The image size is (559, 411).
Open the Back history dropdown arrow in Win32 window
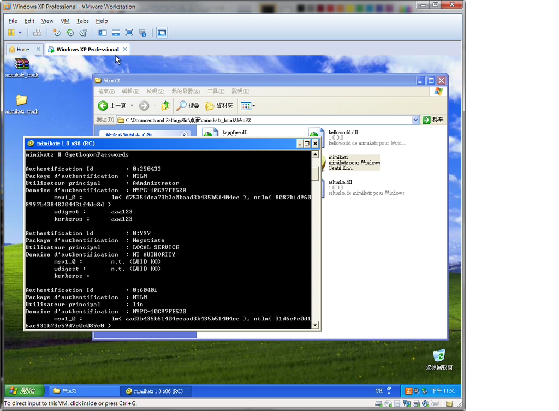132,105
